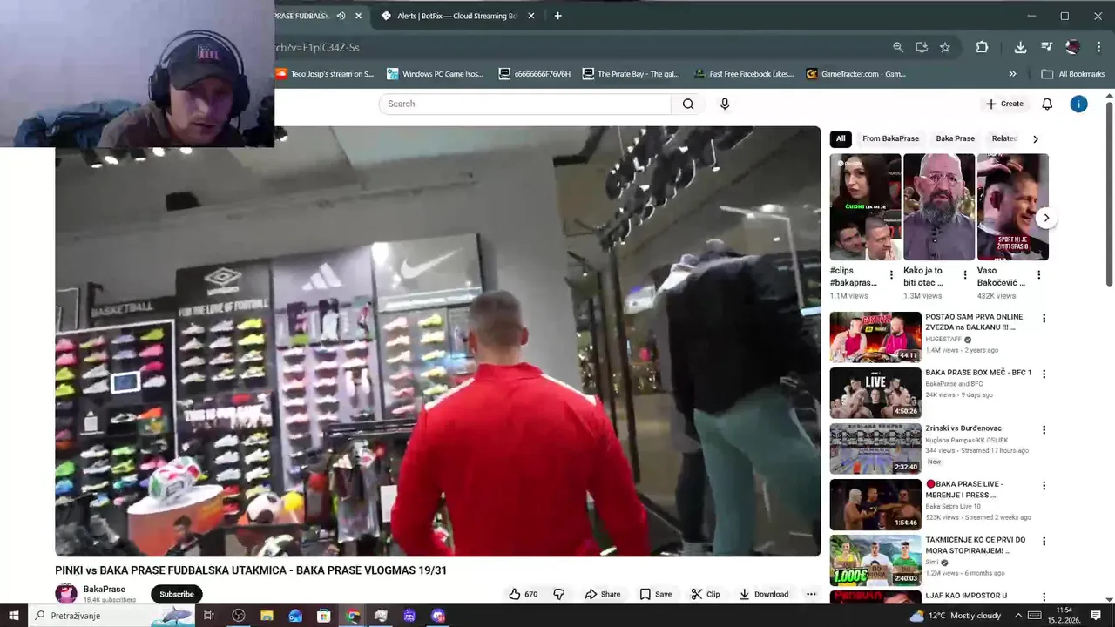Open Zrinski vs Đurđenovac thumbnail
The height and width of the screenshot is (627, 1115).
[x=875, y=448]
